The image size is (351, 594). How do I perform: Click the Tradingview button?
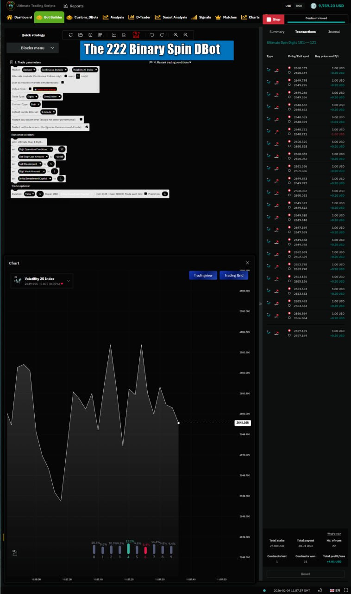pyautogui.click(x=203, y=275)
